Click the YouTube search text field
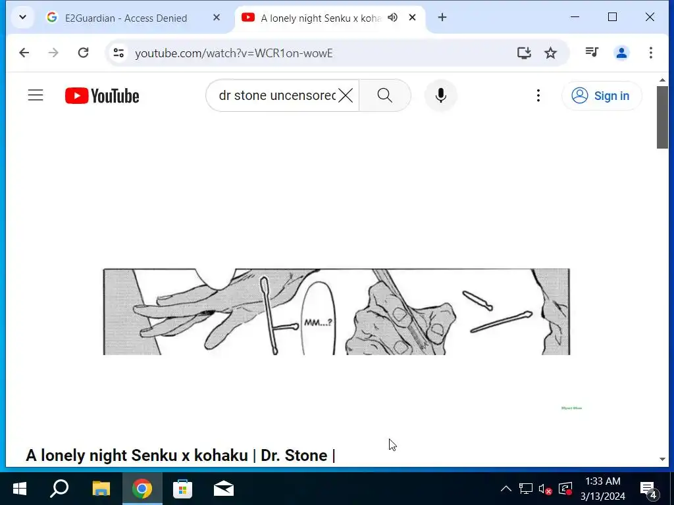Image resolution: width=674 pixels, height=505 pixels. 277,95
